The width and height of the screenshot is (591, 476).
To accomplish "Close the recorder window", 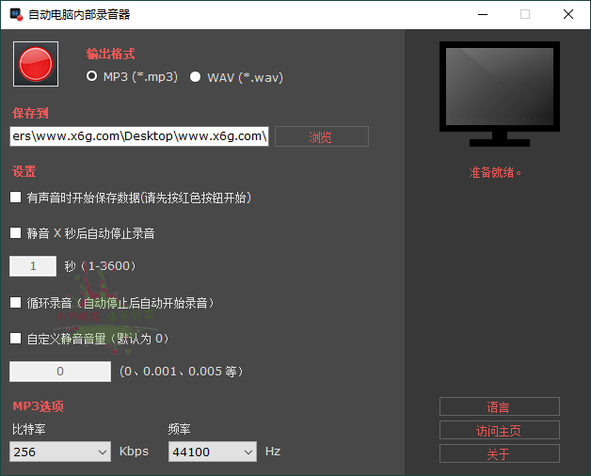I will [x=567, y=14].
